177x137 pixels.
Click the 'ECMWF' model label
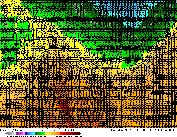(69, 130)
